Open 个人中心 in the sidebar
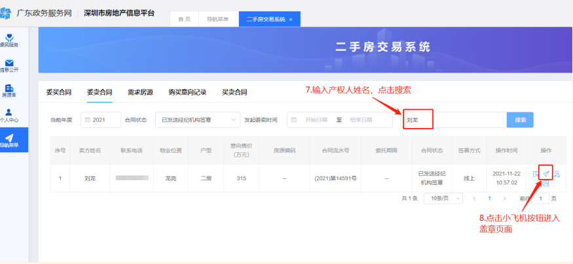Screen dimensions: 573x264 coord(10,116)
